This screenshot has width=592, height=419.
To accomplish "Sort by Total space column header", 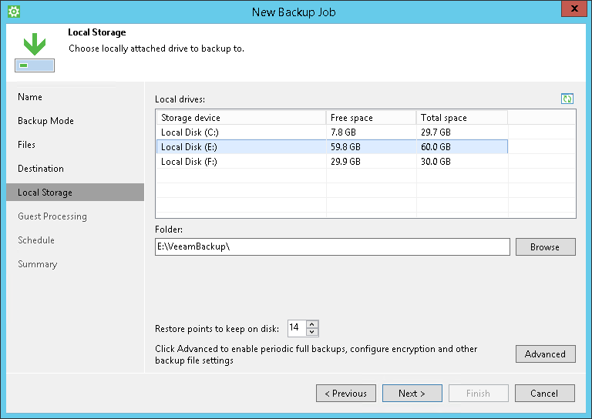I will (462, 118).
